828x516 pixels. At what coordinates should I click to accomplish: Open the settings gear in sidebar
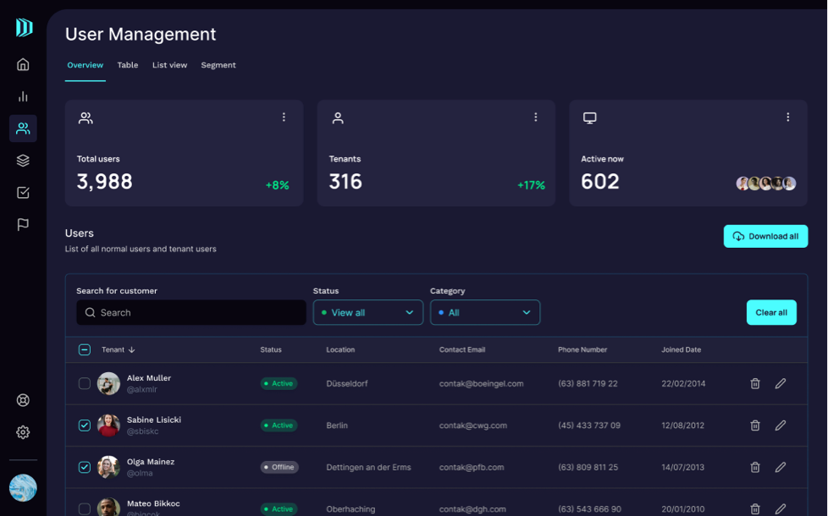pos(23,432)
